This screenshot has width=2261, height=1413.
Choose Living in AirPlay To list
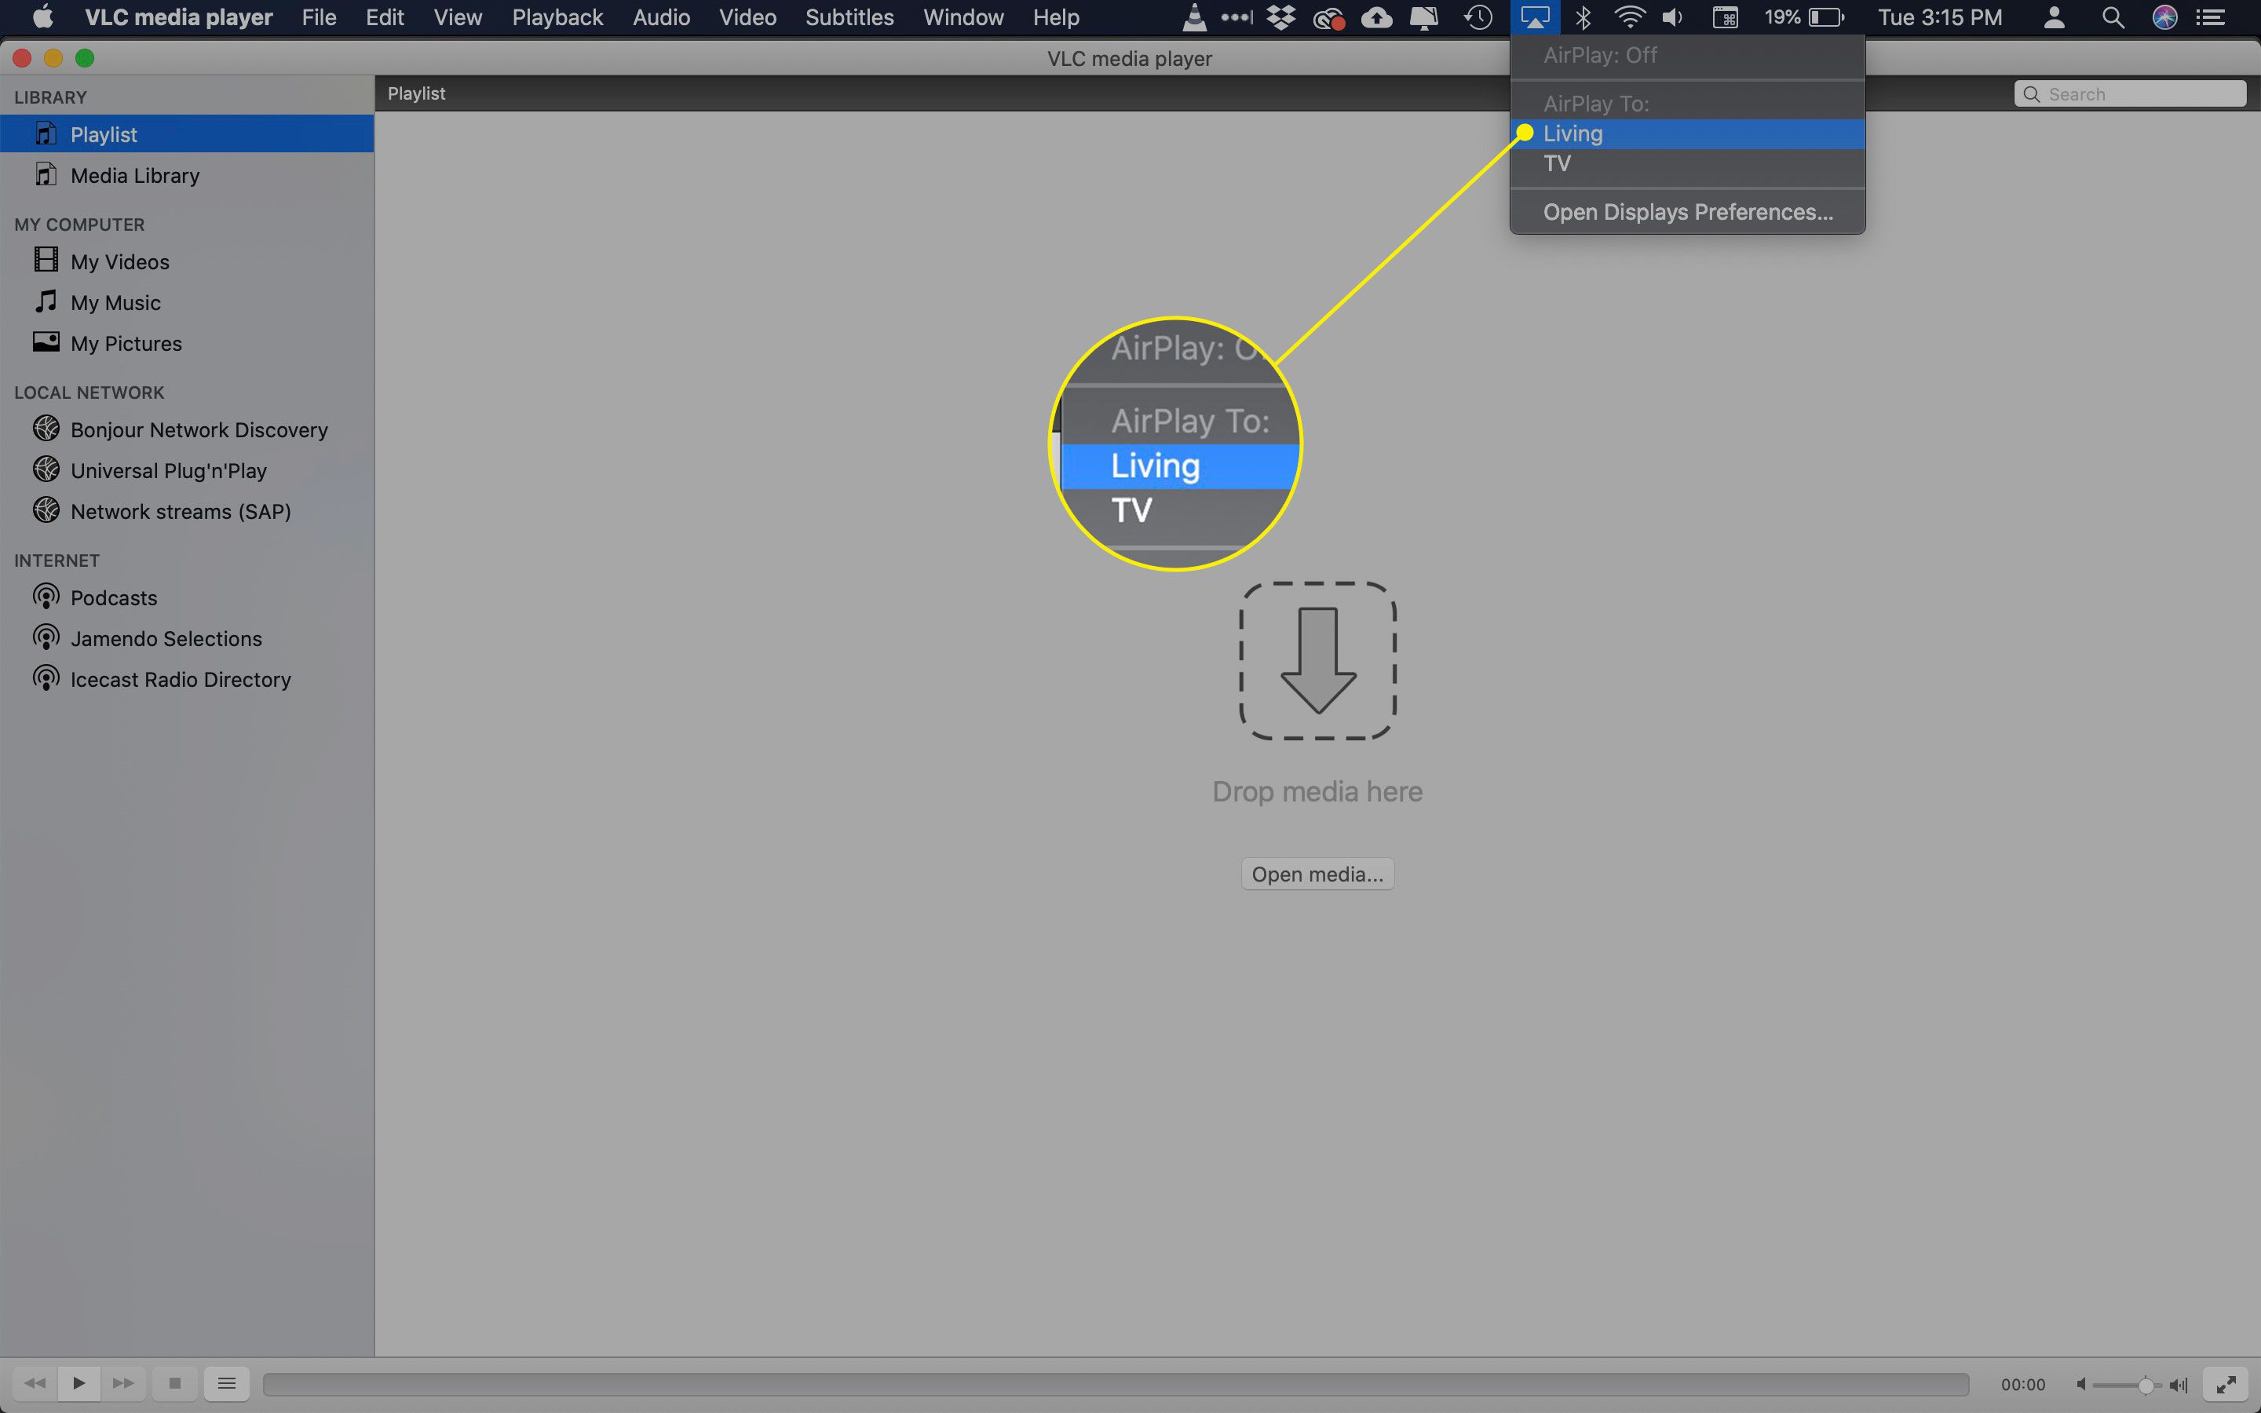[x=1687, y=133]
